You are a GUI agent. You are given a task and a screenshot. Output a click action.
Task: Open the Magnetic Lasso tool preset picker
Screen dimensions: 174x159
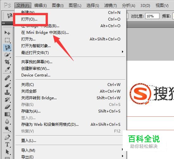click(10, 16)
